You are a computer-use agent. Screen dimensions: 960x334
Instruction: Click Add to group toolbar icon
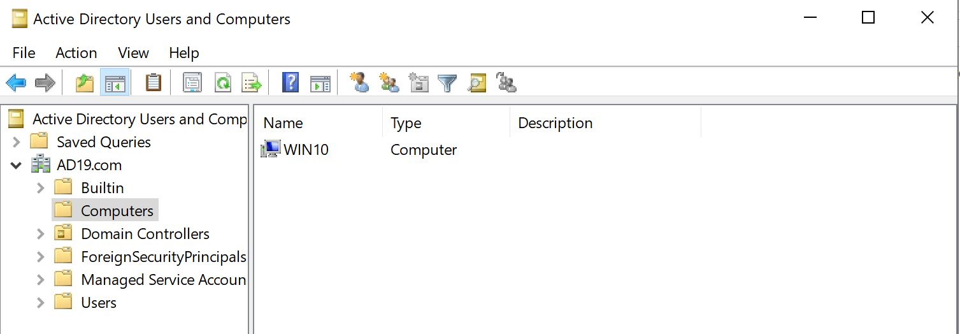pos(506,83)
